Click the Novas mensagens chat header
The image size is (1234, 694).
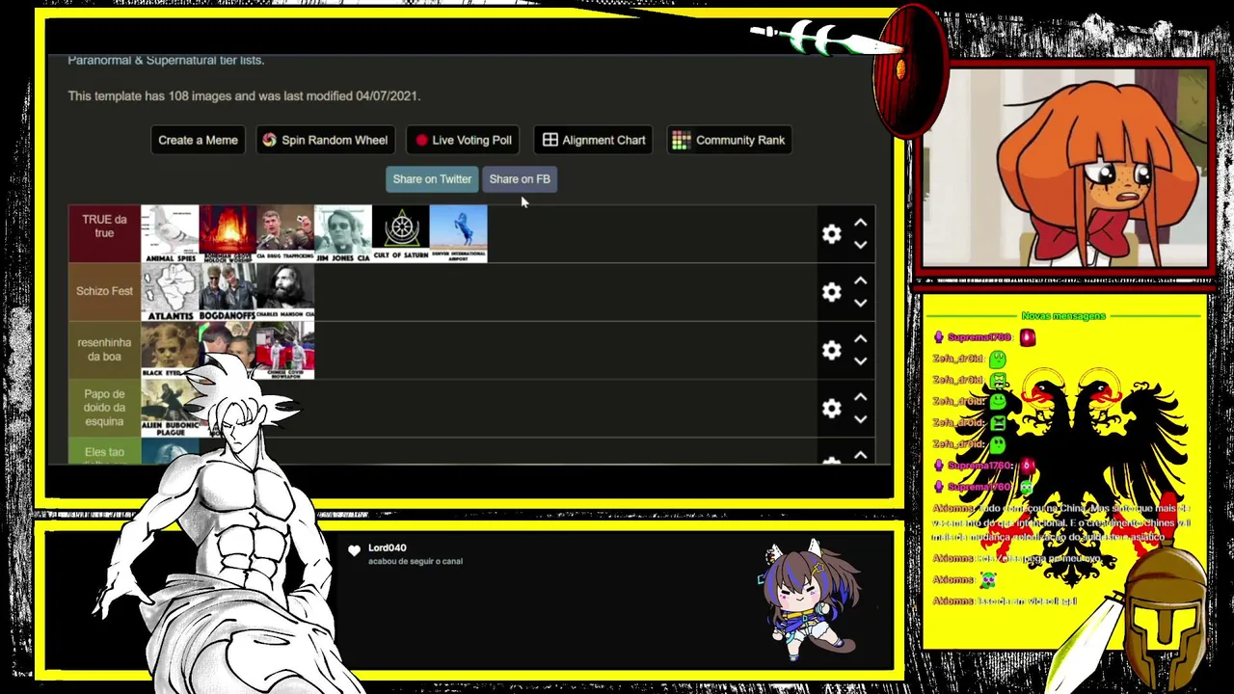point(1062,316)
